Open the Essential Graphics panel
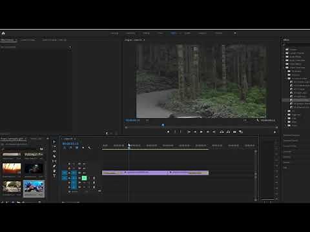 click(291, 135)
